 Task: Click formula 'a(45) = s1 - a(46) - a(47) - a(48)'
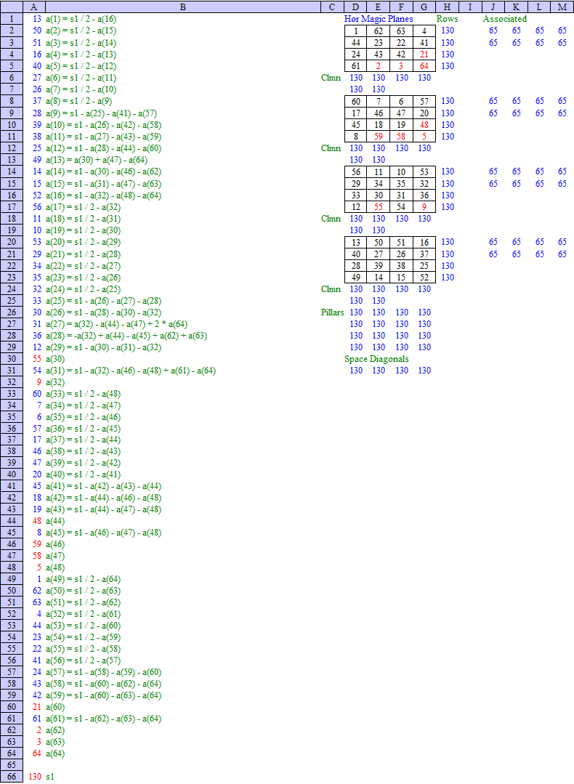click(x=103, y=533)
